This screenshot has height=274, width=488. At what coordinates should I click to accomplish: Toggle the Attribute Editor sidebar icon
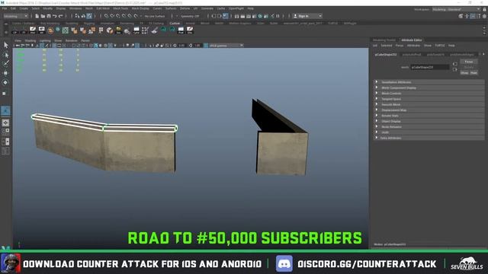pos(473,16)
